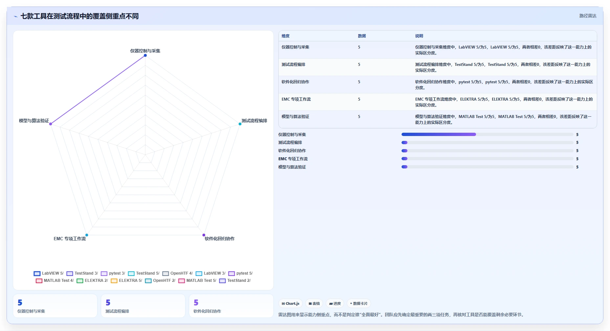The height and width of the screenshot is (331, 610).
Task: Hide the OpenHTF 4/ legend series
Action: point(178,273)
